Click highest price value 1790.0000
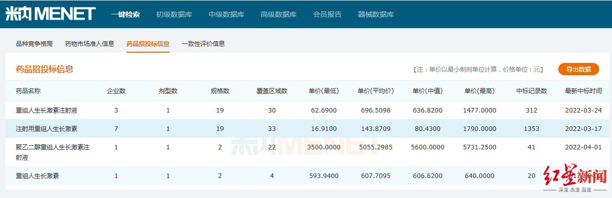The height and width of the screenshot is (198, 612). pyautogui.click(x=480, y=128)
